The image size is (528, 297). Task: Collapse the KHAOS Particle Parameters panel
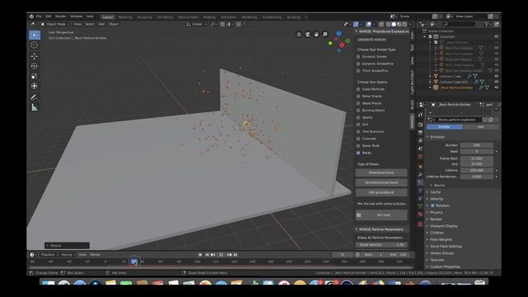[x=356, y=229]
